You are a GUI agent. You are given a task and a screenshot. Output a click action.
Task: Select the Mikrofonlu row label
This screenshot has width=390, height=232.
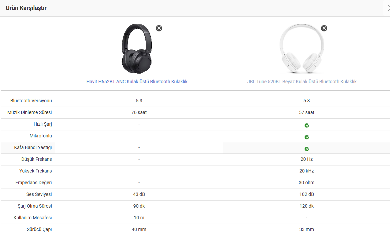[x=41, y=136]
